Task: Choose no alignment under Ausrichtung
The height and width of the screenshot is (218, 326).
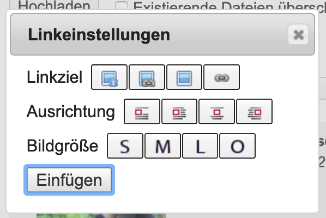Action: 142,112
